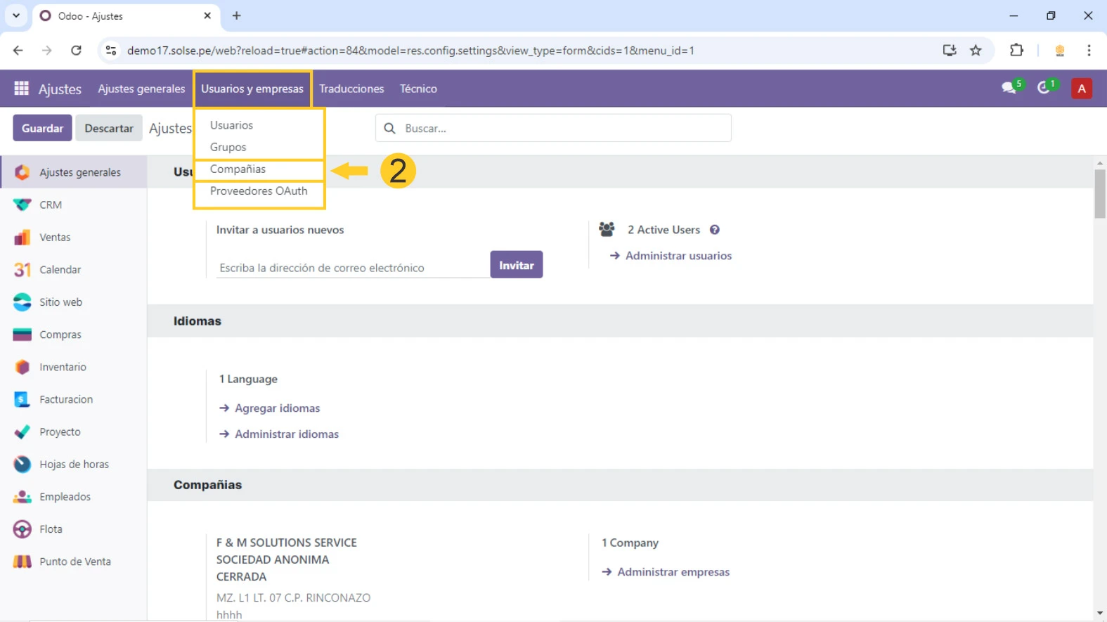Open the browser tab search dropdown
Viewport: 1107px width, 622px height.
click(15, 15)
